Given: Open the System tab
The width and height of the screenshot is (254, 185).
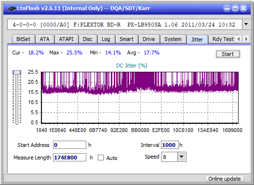Looking at the screenshot, I should (x=173, y=39).
